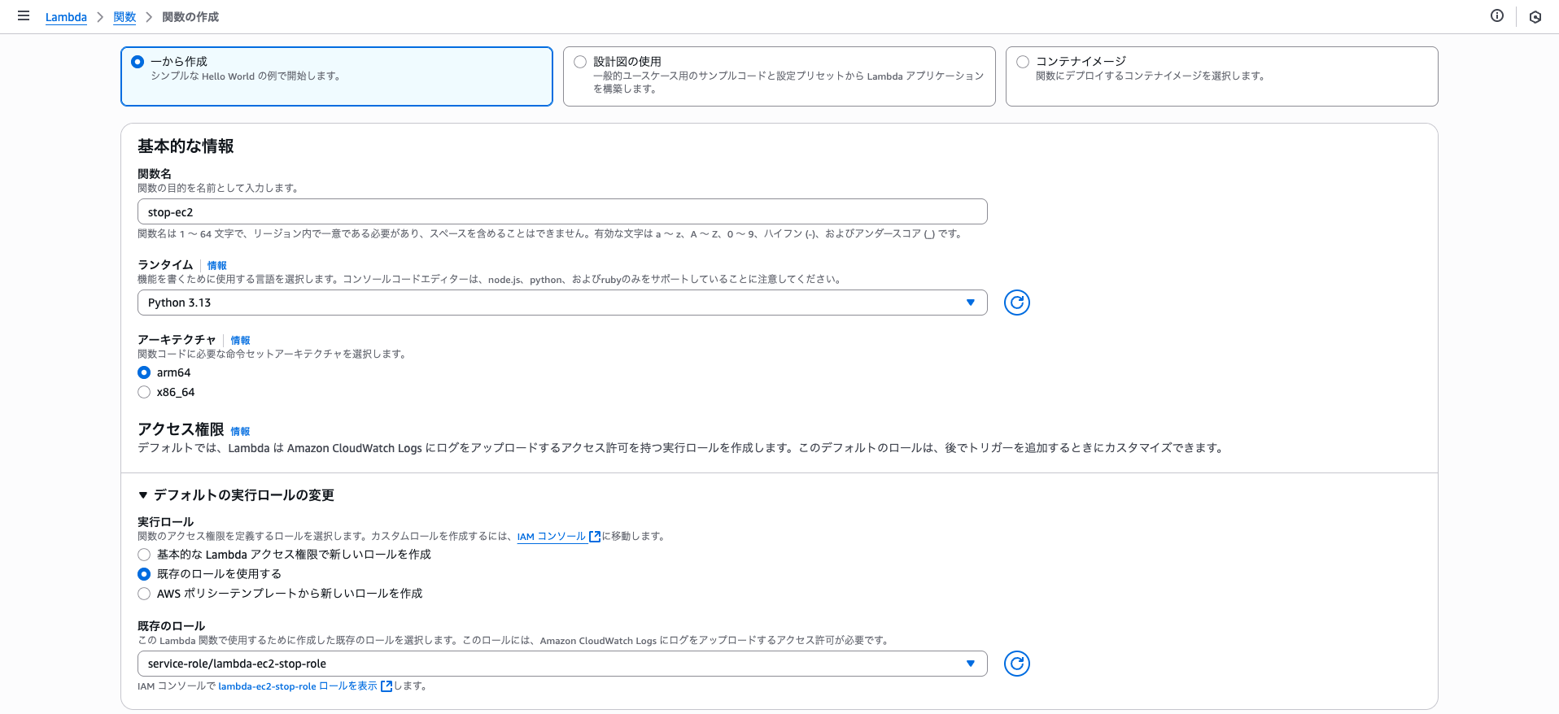This screenshot has width=1559, height=714.
Task: Go to 関数 breadcrumb
Action: pos(124,17)
